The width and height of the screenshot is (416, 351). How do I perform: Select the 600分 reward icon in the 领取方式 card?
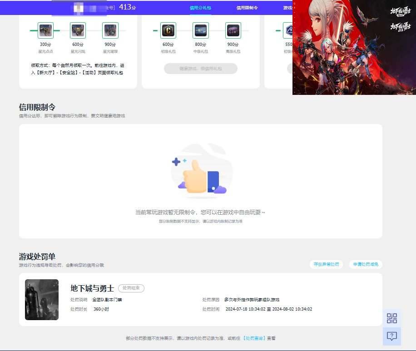click(78, 30)
